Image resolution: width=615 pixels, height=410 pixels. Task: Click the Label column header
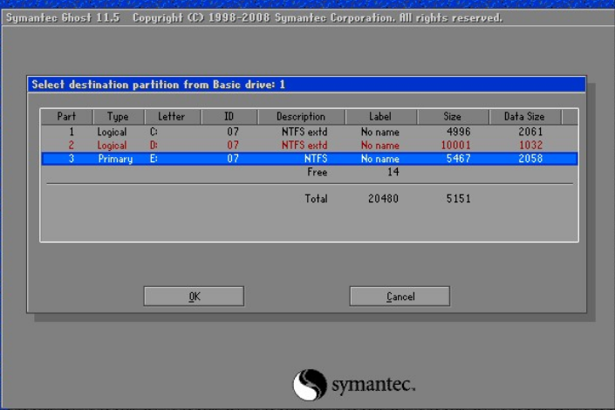(380, 117)
